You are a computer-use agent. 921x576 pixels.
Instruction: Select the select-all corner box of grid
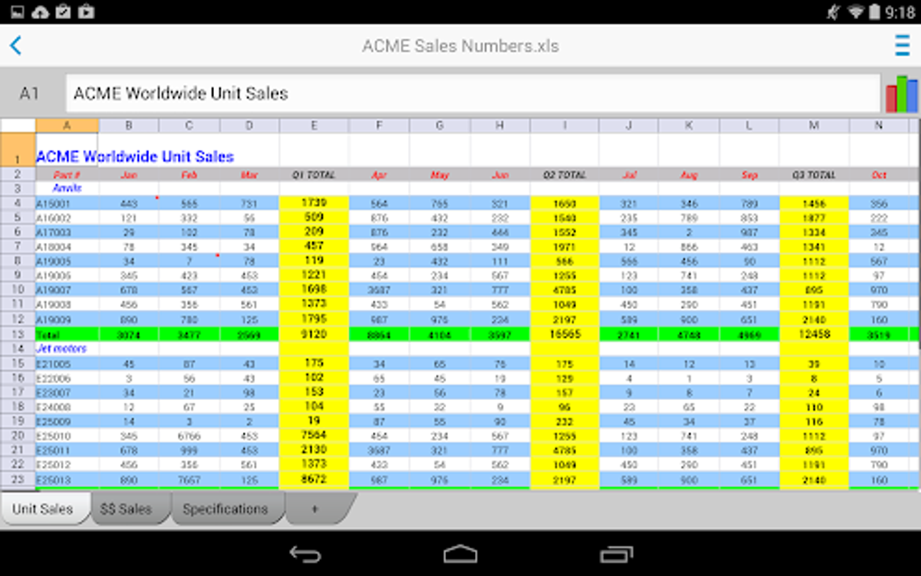click(18, 125)
